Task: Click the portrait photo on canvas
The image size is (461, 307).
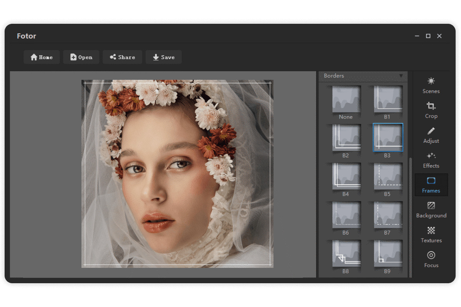Action: tap(177, 174)
